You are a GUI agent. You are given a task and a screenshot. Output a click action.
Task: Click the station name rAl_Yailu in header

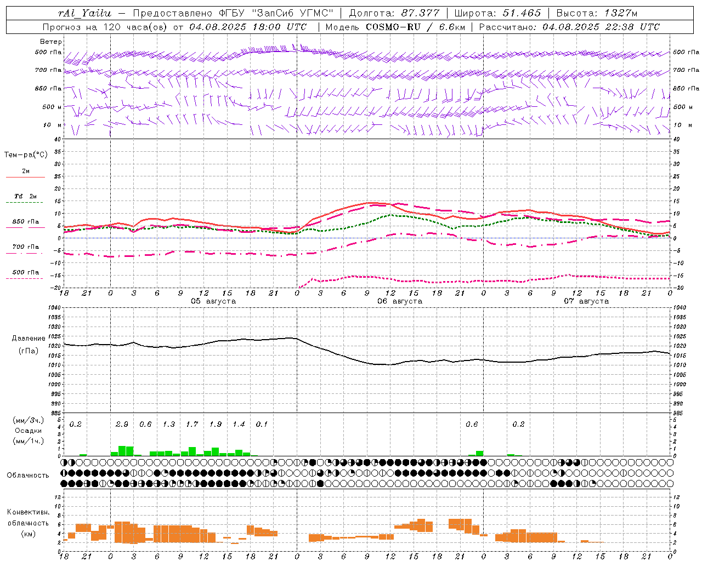(x=84, y=13)
